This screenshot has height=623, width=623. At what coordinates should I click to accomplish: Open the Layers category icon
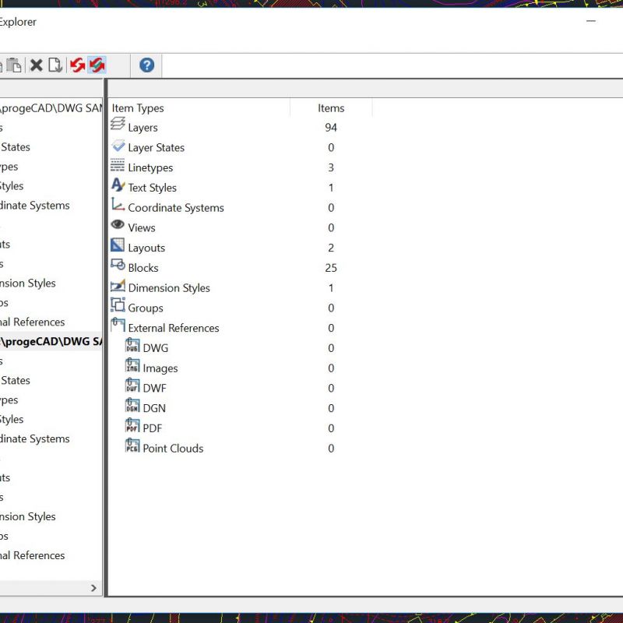[118, 127]
